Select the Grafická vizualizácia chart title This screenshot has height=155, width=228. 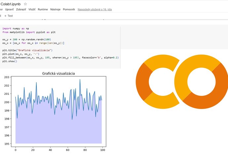point(60,73)
